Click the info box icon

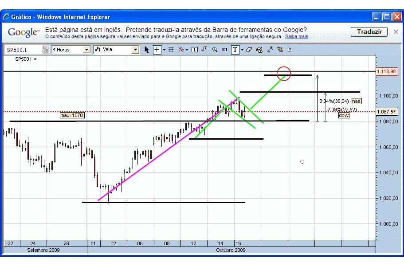pos(195,50)
